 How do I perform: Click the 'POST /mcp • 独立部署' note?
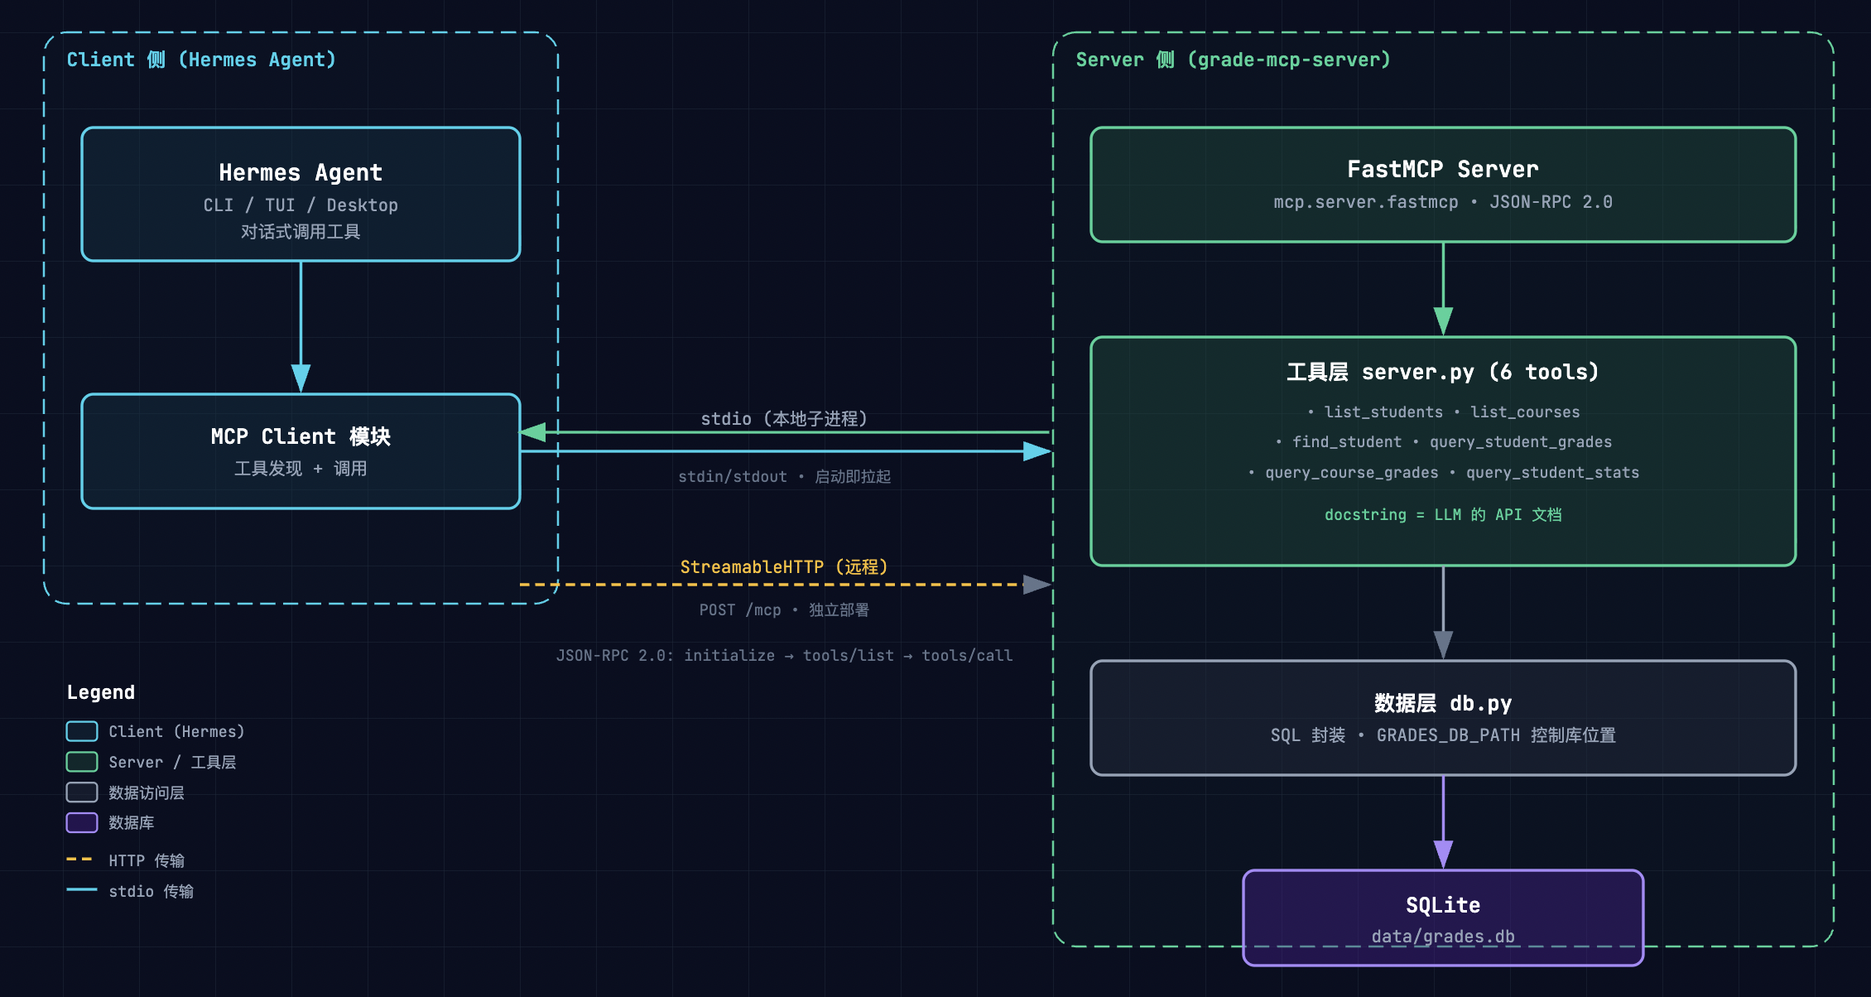(x=784, y=610)
